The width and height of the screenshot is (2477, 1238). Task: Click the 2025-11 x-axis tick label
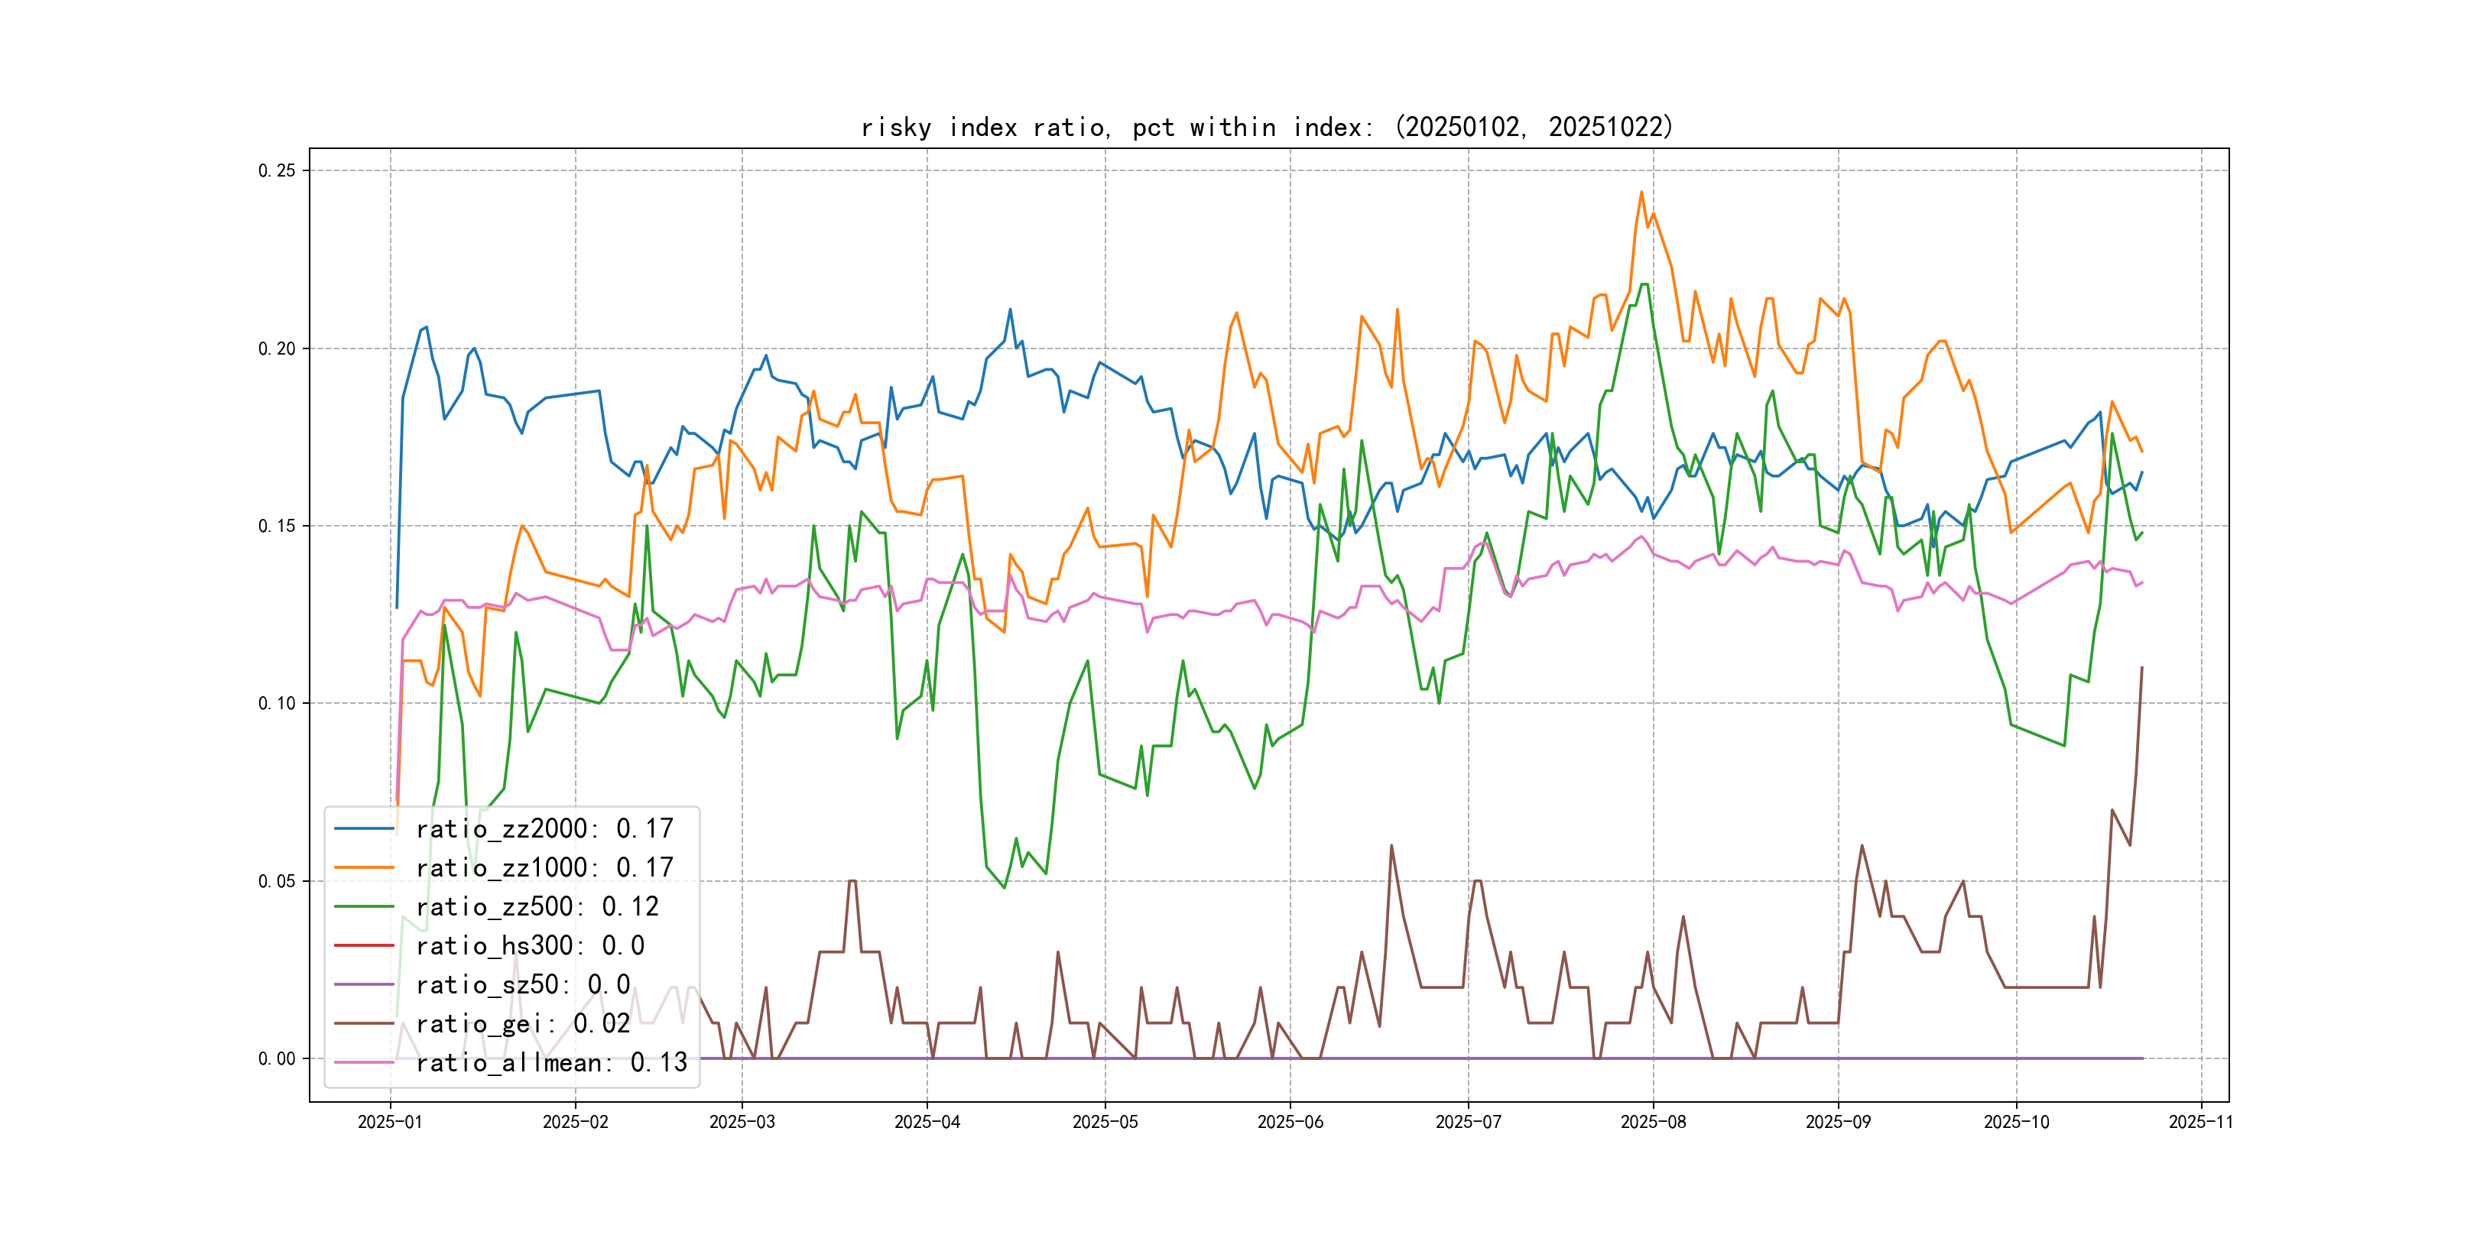(2201, 1122)
